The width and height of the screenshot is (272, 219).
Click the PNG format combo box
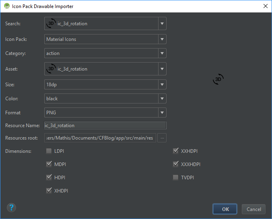click(105, 113)
